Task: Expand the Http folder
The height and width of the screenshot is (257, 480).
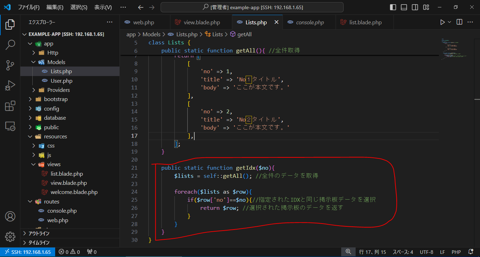Action: pyautogui.click(x=70, y=53)
